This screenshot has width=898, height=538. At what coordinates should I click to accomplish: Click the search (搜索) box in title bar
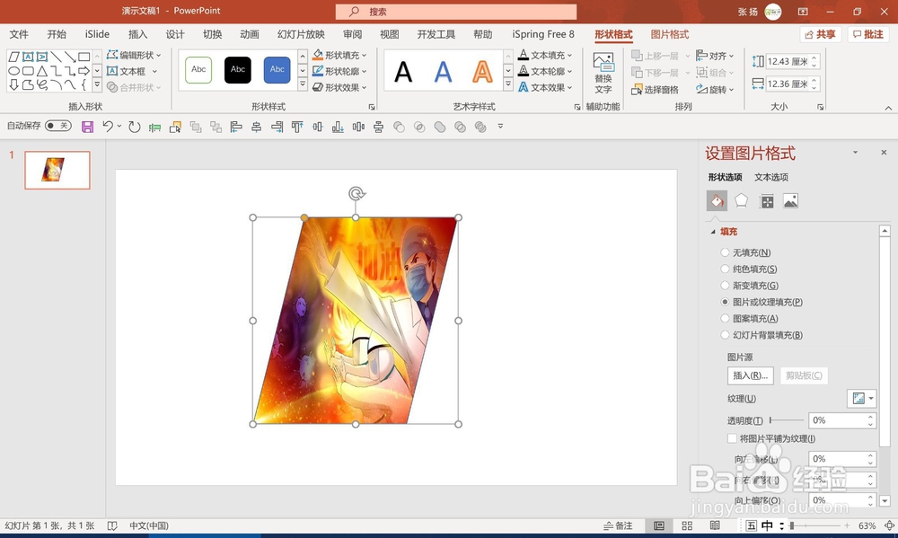click(456, 12)
